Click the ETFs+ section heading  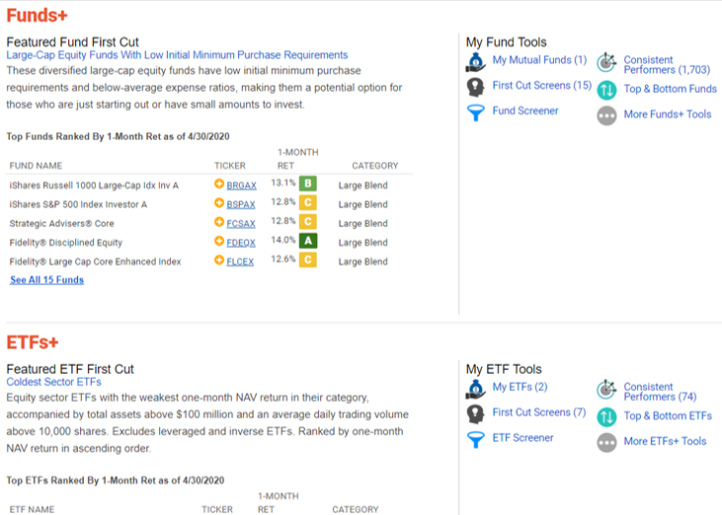point(33,342)
